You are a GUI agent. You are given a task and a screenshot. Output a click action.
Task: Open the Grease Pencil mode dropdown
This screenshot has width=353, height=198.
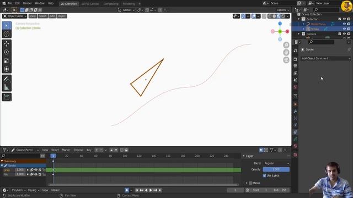click(x=25, y=150)
